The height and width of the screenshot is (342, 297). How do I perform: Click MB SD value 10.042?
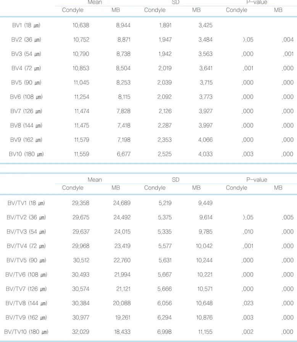click(204, 246)
